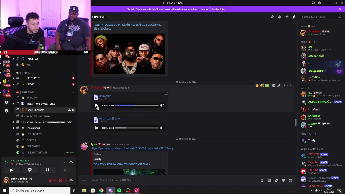This screenshot has width=345, height=194.
Task: Share your screen button
Action: click(30, 170)
